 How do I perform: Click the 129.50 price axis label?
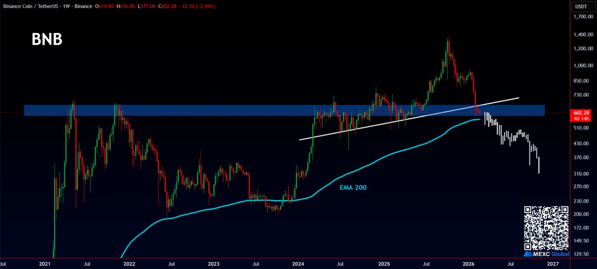583,255
